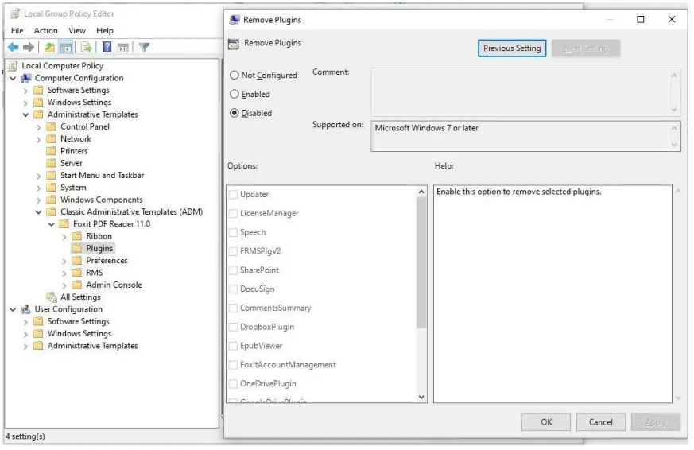Click the Up One Level folder icon

[x=49, y=48]
